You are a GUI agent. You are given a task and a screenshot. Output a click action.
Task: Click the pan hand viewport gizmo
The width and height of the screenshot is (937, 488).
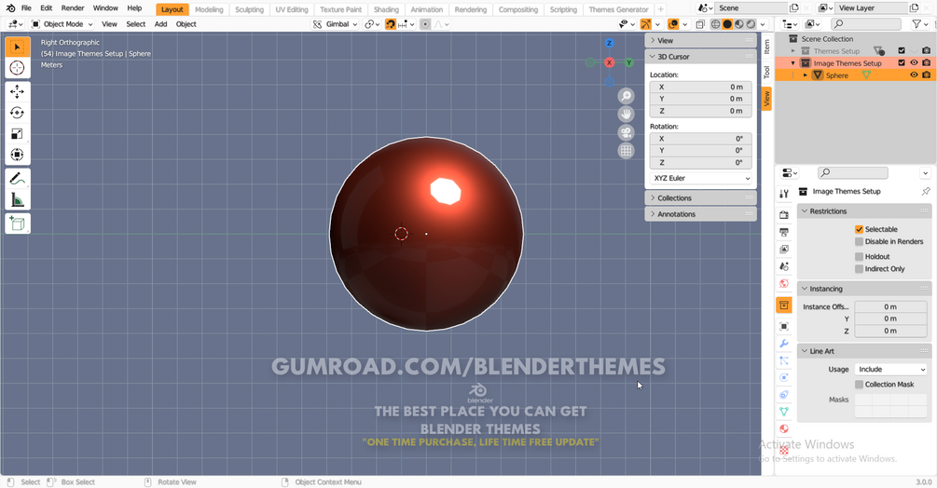pos(626,114)
